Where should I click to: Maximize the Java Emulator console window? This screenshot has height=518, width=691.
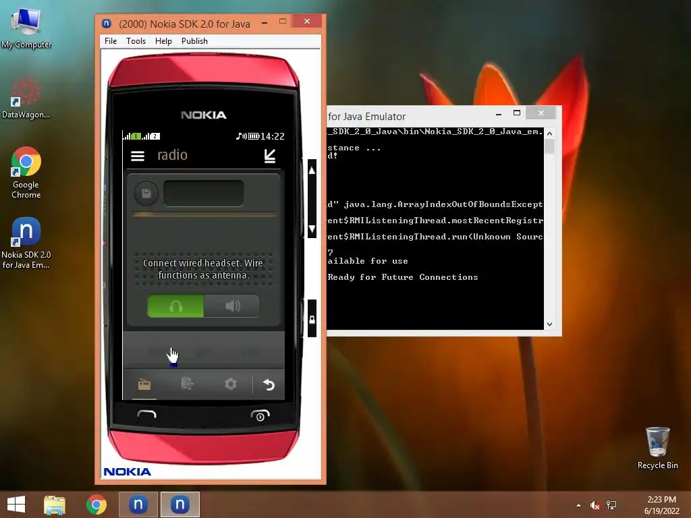(x=517, y=113)
